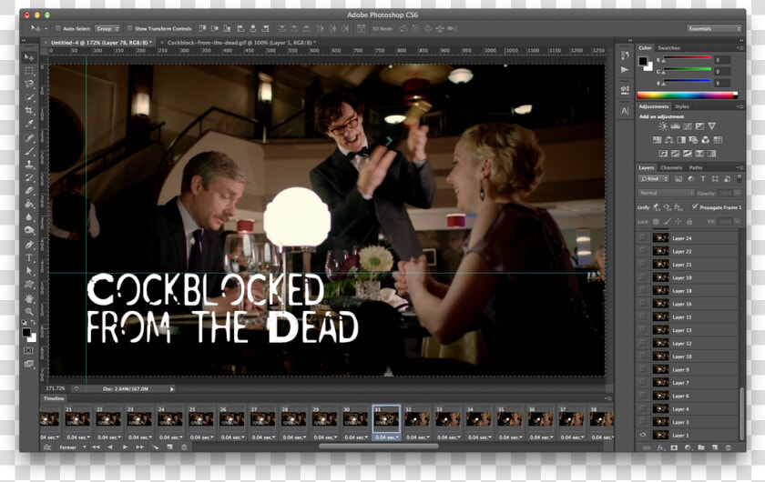The image size is (765, 482).
Task: Enable Show Transform Controls checkbox
Action: (x=129, y=28)
